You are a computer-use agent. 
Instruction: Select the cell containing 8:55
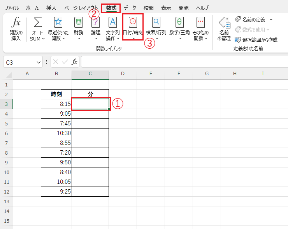tap(56, 143)
